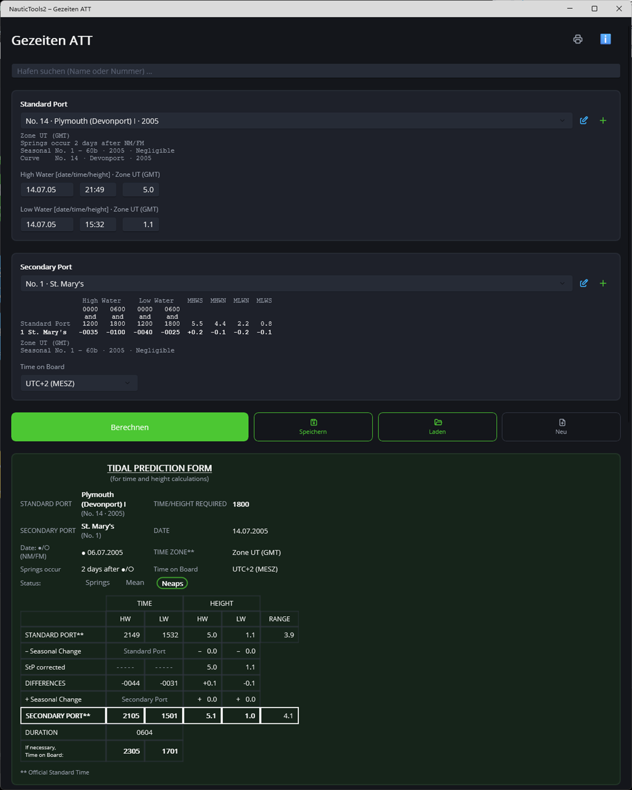Click the form date 14.07.2005

pos(250,531)
